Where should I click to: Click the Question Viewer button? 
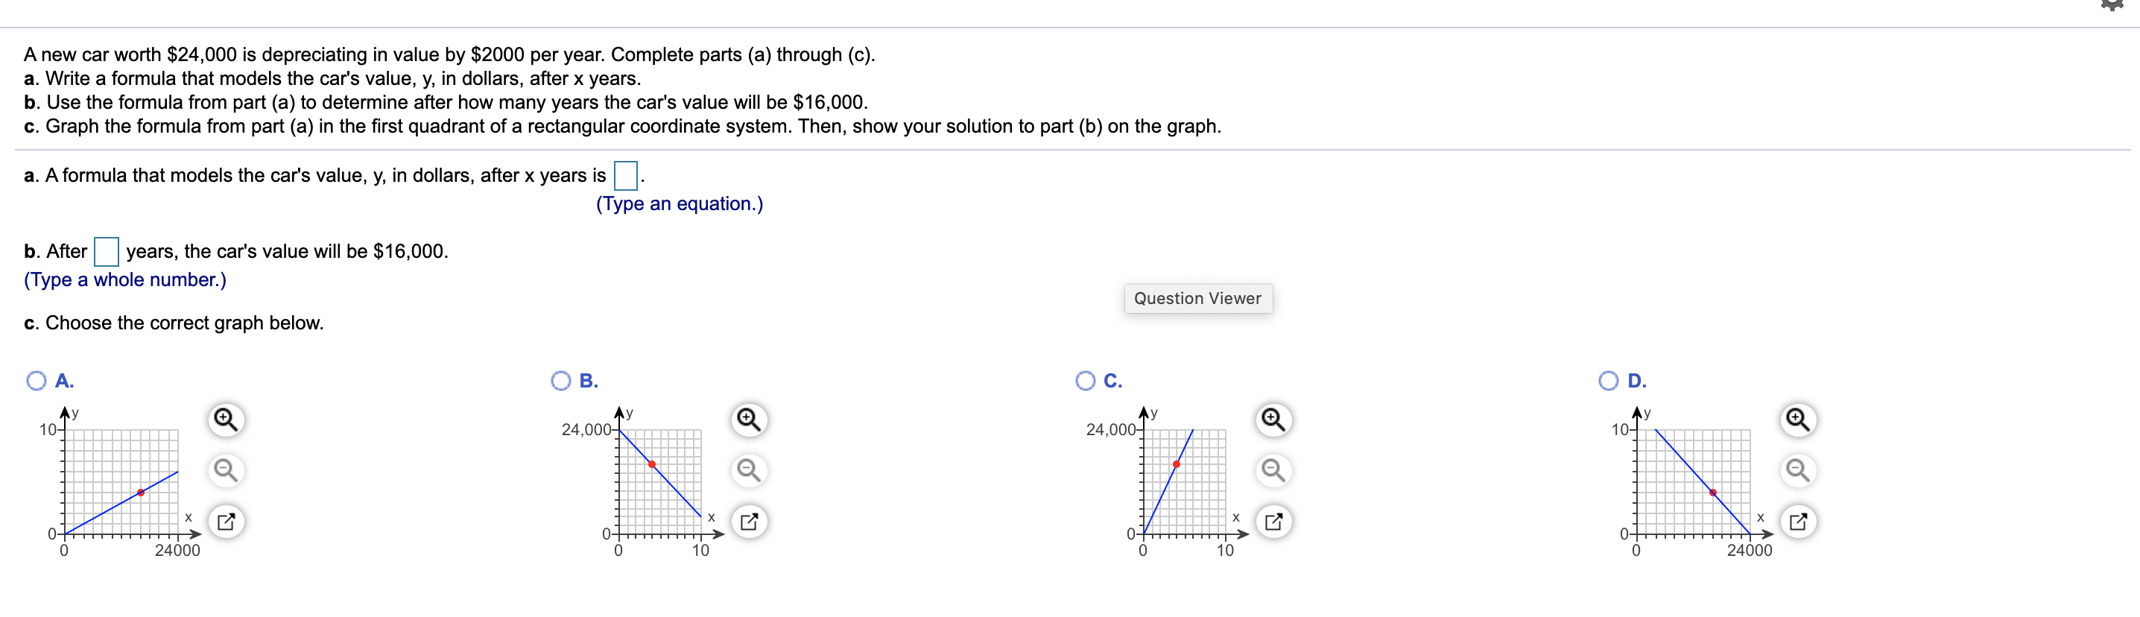pyautogui.click(x=1197, y=298)
